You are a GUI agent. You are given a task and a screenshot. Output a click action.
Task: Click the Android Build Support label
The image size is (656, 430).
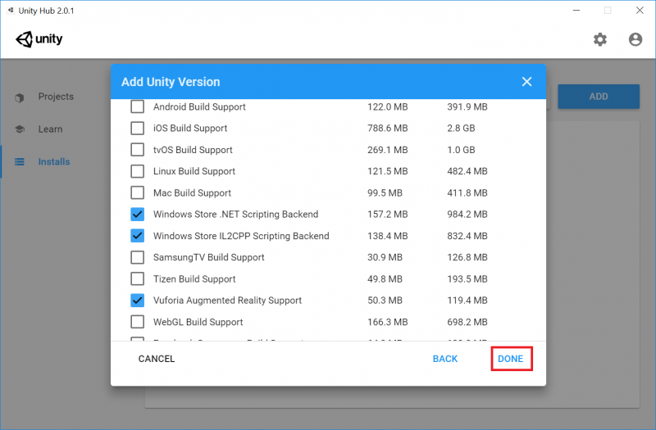(199, 106)
